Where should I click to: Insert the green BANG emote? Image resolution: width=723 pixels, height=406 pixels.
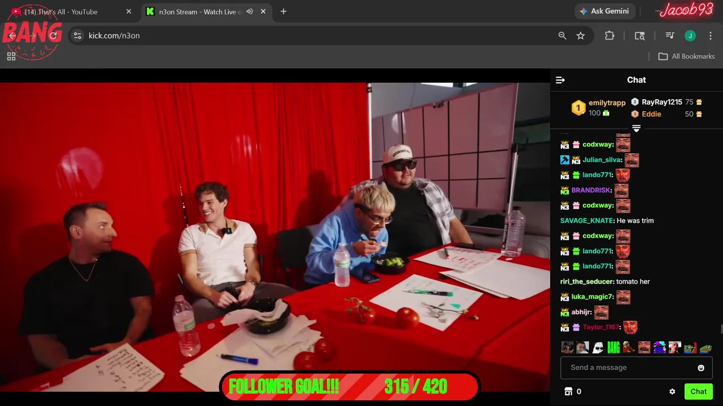coord(613,347)
